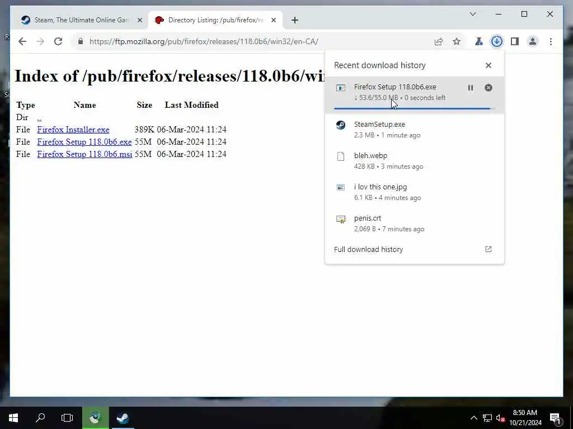View site information padlock icon

[81, 41]
